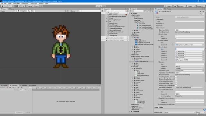Image resolution: width=206 pixels, height=116 pixels.
Task: Open the Cinemachine menu
Action: click(33, 4)
